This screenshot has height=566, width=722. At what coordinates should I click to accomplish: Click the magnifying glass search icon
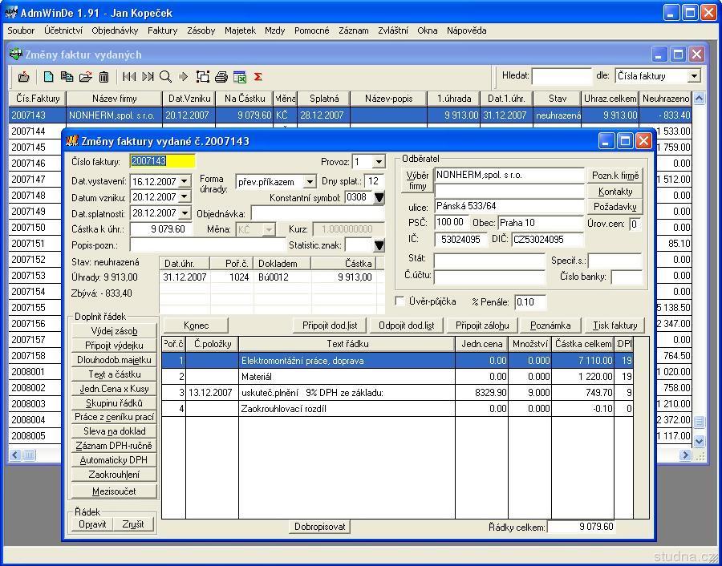165,77
